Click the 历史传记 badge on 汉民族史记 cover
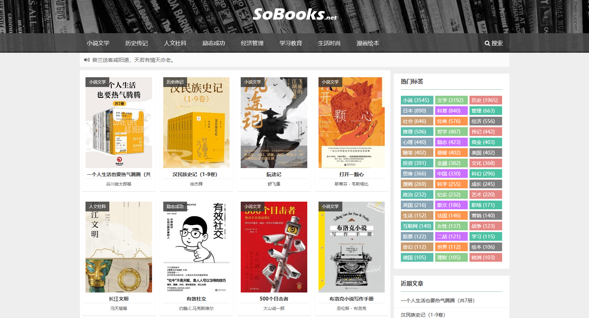The width and height of the screenshot is (589, 318). point(175,82)
